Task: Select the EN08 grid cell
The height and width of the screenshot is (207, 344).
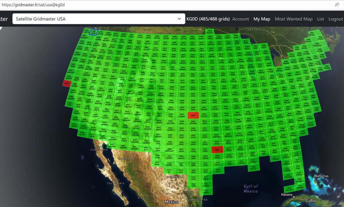Action: click(x=192, y=37)
